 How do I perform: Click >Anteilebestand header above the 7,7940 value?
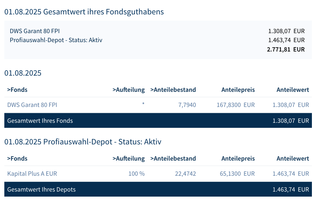click(173, 90)
